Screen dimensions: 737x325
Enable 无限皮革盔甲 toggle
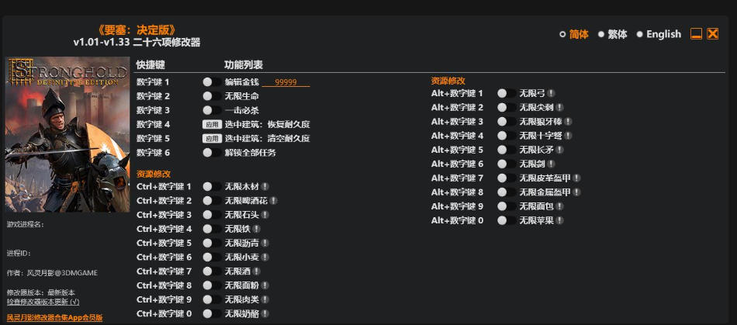tap(507, 178)
